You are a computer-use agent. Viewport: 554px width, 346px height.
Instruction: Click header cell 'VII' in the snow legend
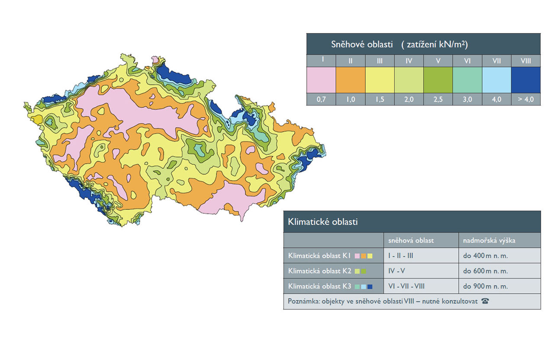(x=496, y=61)
